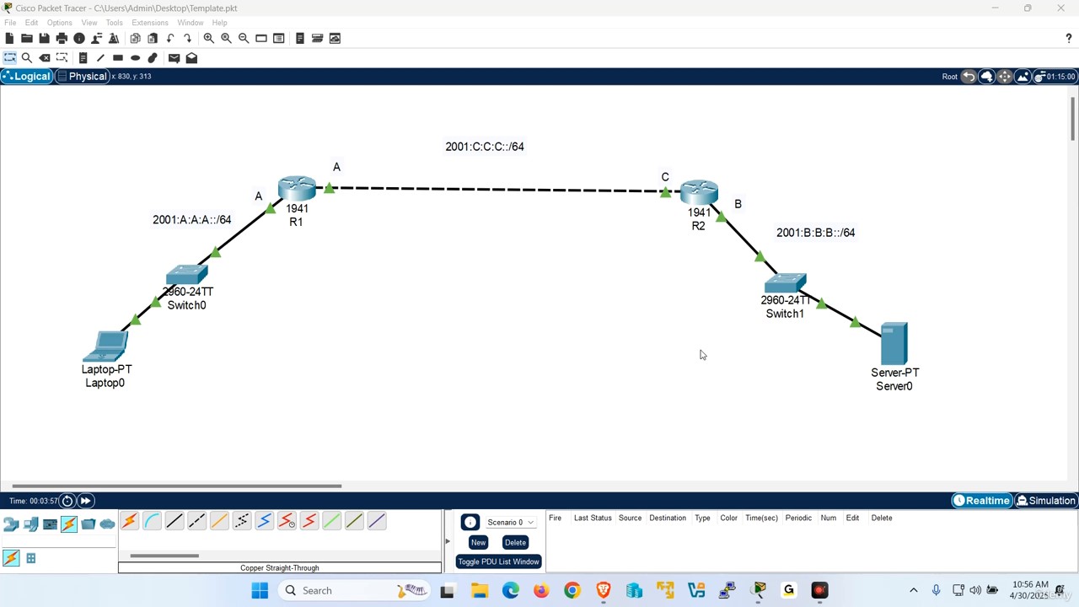Click the Copy icon in the toolbar
1079x607 pixels.
(x=135, y=38)
